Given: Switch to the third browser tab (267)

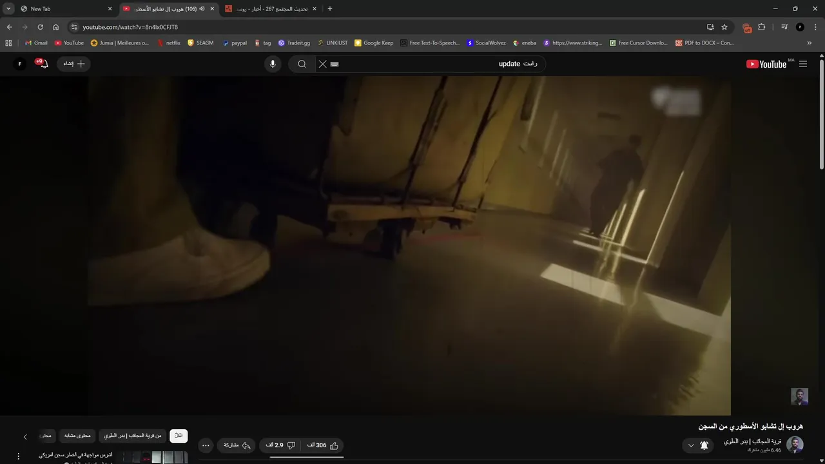Looking at the screenshot, I should (271, 9).
